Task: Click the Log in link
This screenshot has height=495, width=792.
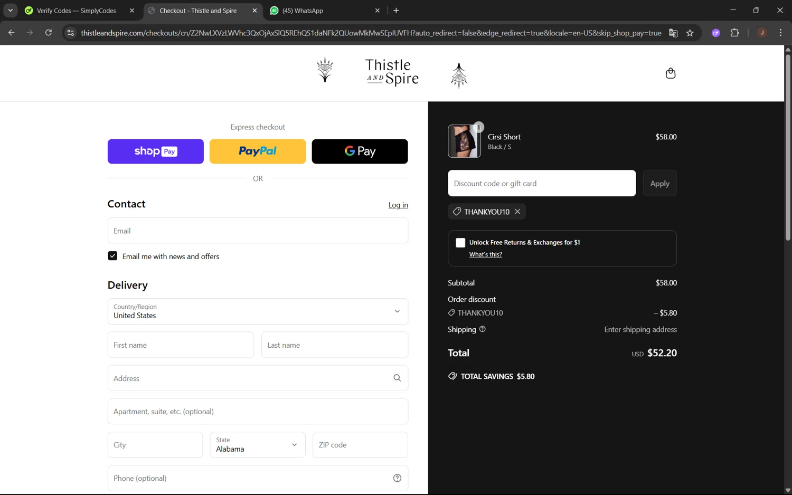Action: [x=398, y=205]
